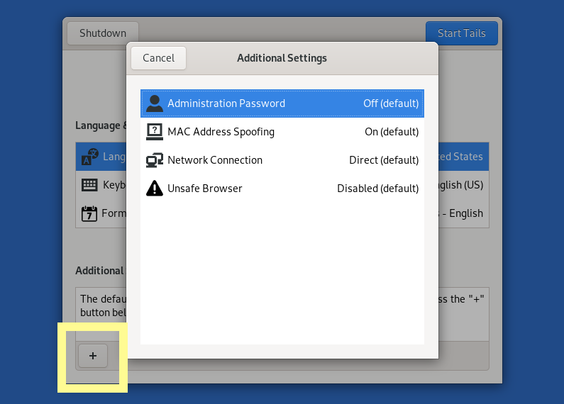Click the Shutdown button
Viewport: 564px width, 404px height.
click(x=103, y=33)
